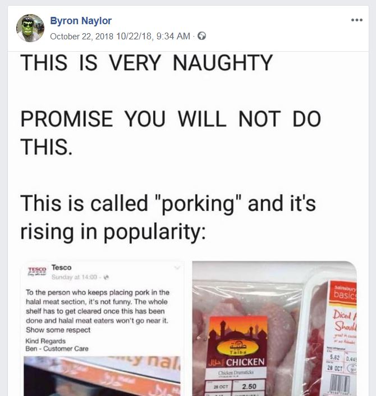Click the globe public privacy icon

202,36
